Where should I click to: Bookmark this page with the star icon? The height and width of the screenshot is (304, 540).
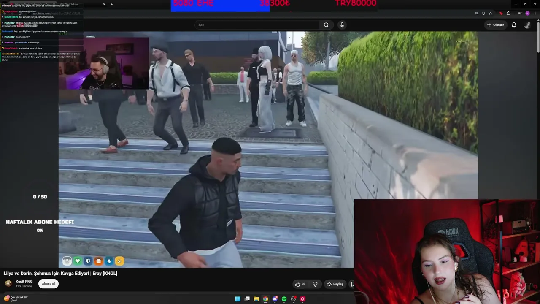click(490, 14)
